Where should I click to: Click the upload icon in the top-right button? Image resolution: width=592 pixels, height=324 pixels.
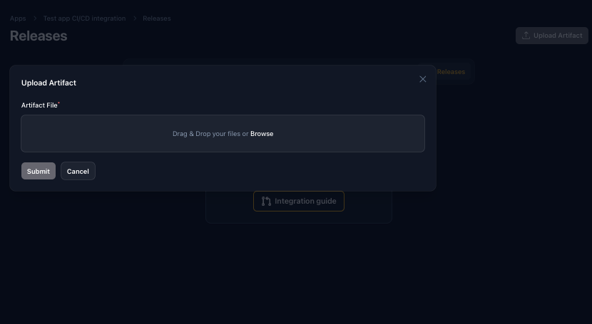pyautogui.click(x=526, y=36)
